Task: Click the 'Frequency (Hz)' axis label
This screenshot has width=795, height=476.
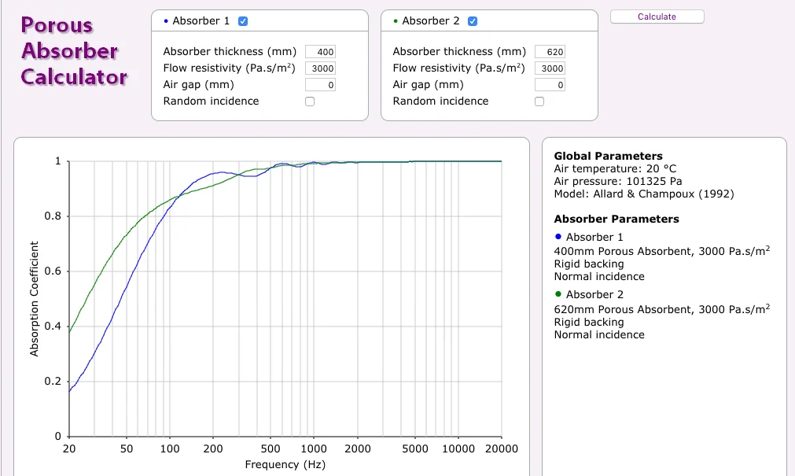Action: [x=285, y=464]
